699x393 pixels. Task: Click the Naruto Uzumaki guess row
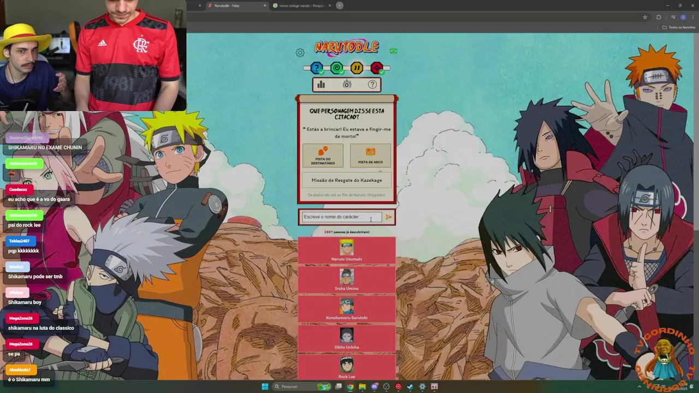pos(347,251)
